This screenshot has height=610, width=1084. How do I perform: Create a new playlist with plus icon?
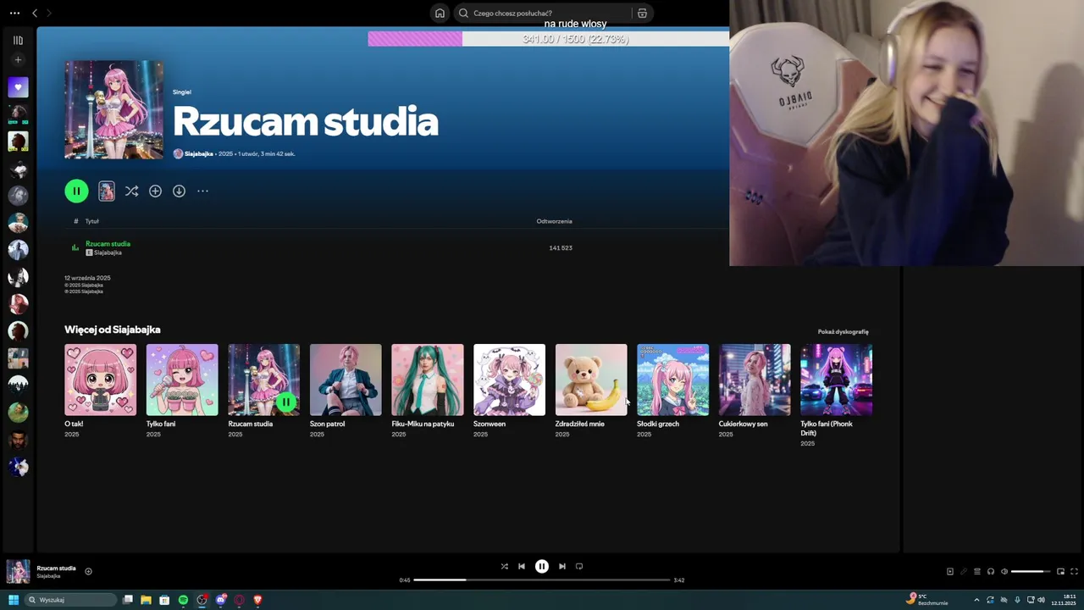(18, 59)
